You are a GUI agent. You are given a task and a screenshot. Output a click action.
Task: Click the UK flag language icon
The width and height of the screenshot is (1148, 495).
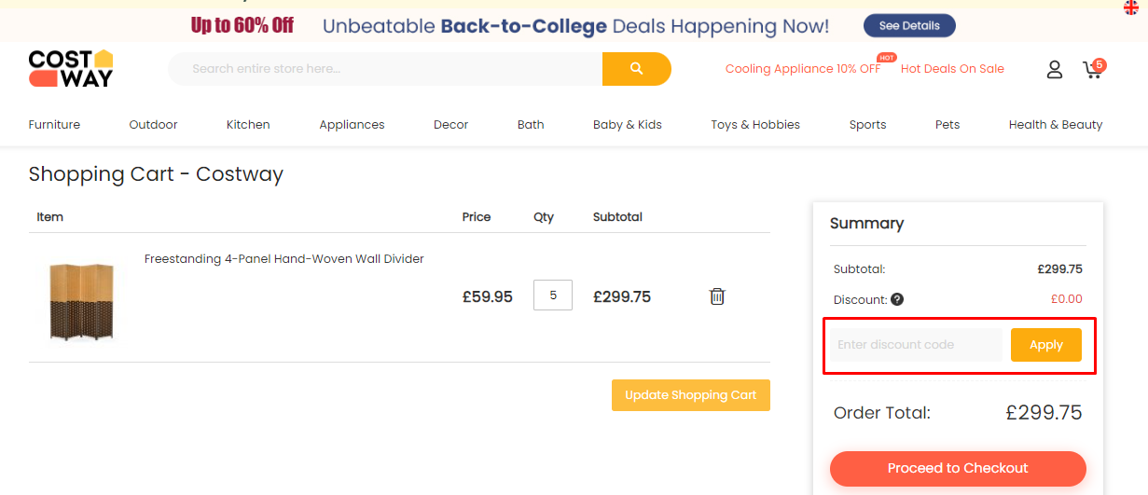pyautogui.click(x=1131, y=7)
